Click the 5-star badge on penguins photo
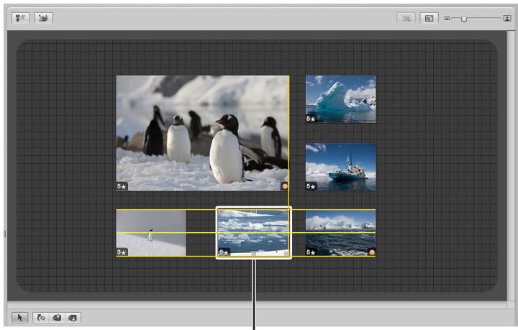The height and width of the screenshot is (330, 518). pyautogui.click(x=122, y=186)
